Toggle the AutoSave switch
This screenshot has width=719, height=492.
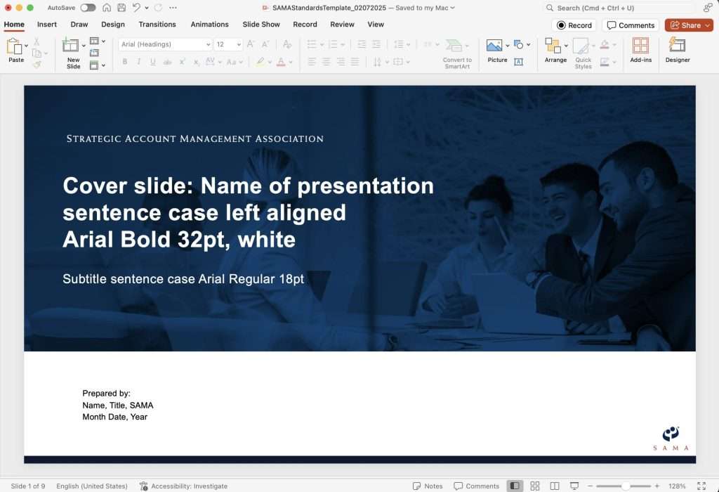click(88, 8)
